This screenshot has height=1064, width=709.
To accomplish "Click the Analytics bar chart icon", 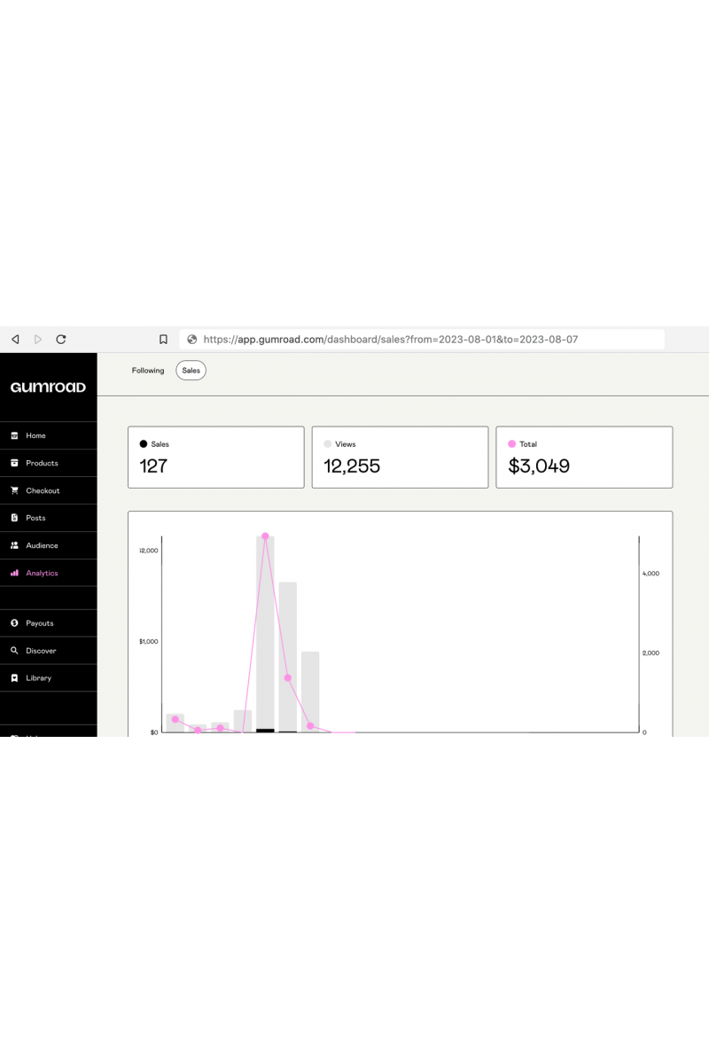I will pyautogui.click(x=14, y=573).
